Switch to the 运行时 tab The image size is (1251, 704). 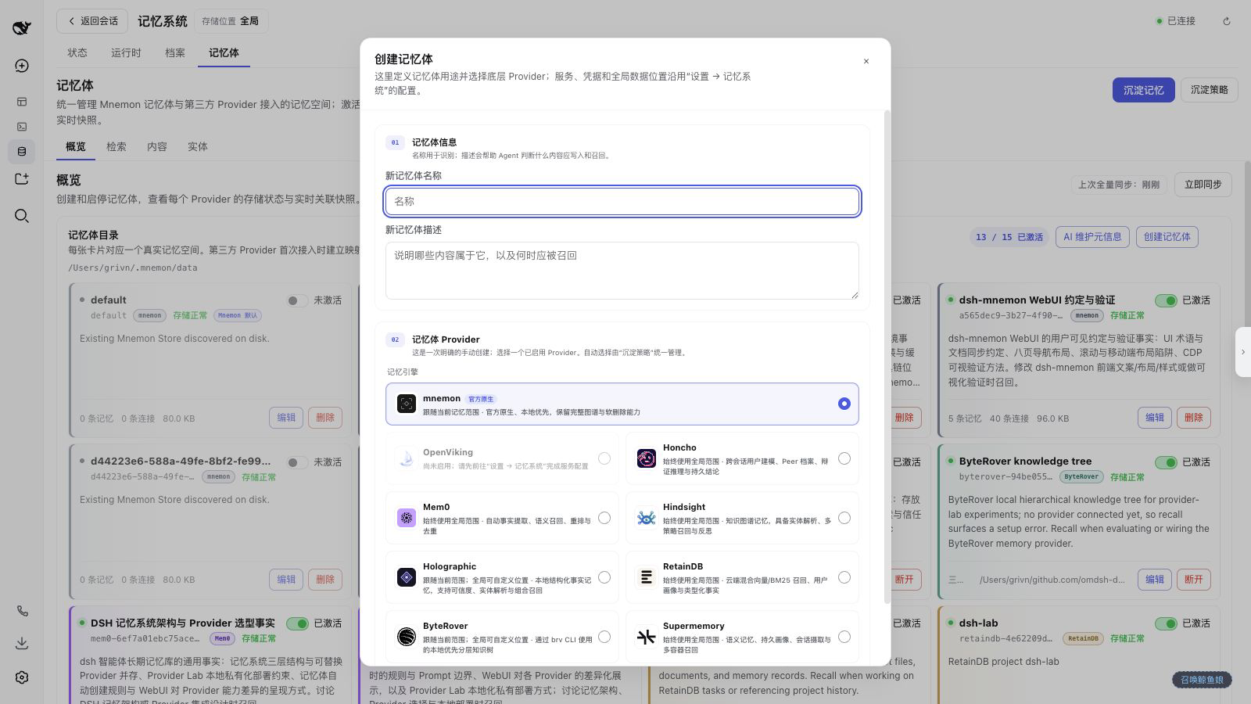126,52
